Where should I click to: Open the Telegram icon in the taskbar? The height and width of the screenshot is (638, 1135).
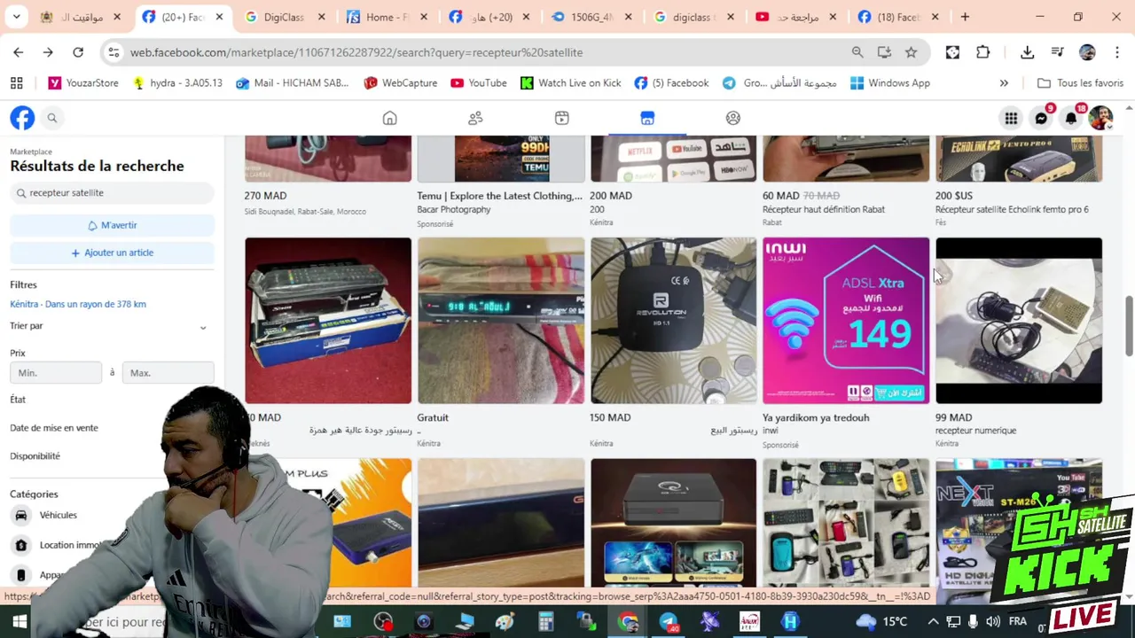pos(668,622)
